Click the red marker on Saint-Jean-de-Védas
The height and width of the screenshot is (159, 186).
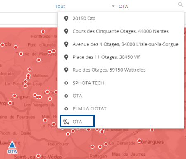38,156
